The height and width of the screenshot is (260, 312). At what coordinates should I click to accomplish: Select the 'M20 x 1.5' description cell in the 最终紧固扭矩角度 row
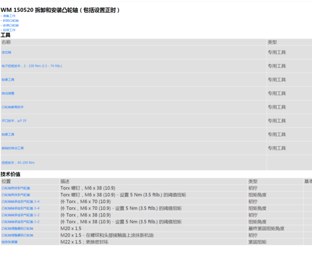click(153, 229)
